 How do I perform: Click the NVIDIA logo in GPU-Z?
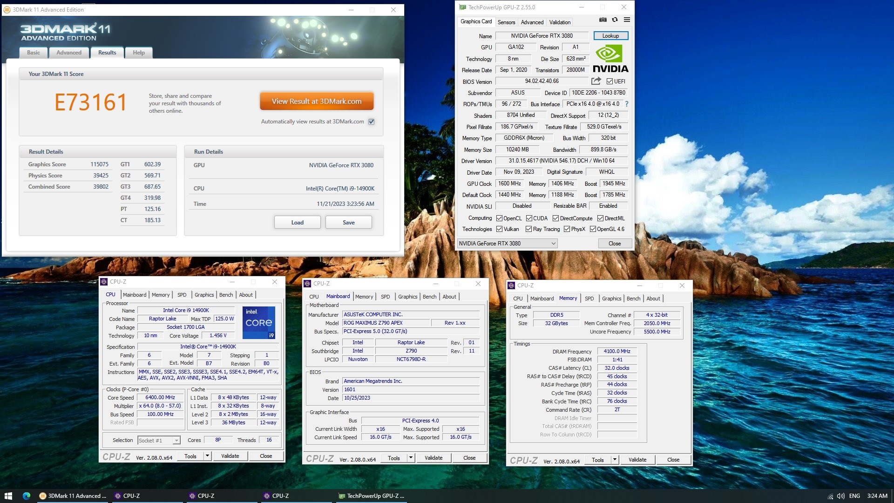click(610, 59)
